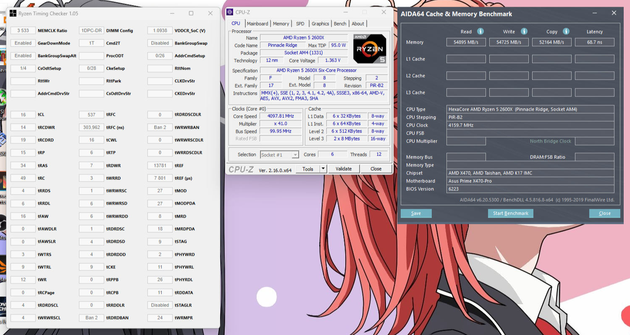Open the Graphics tab in CPU-Z
Screen dimensions: 630x335
(320, 24)
